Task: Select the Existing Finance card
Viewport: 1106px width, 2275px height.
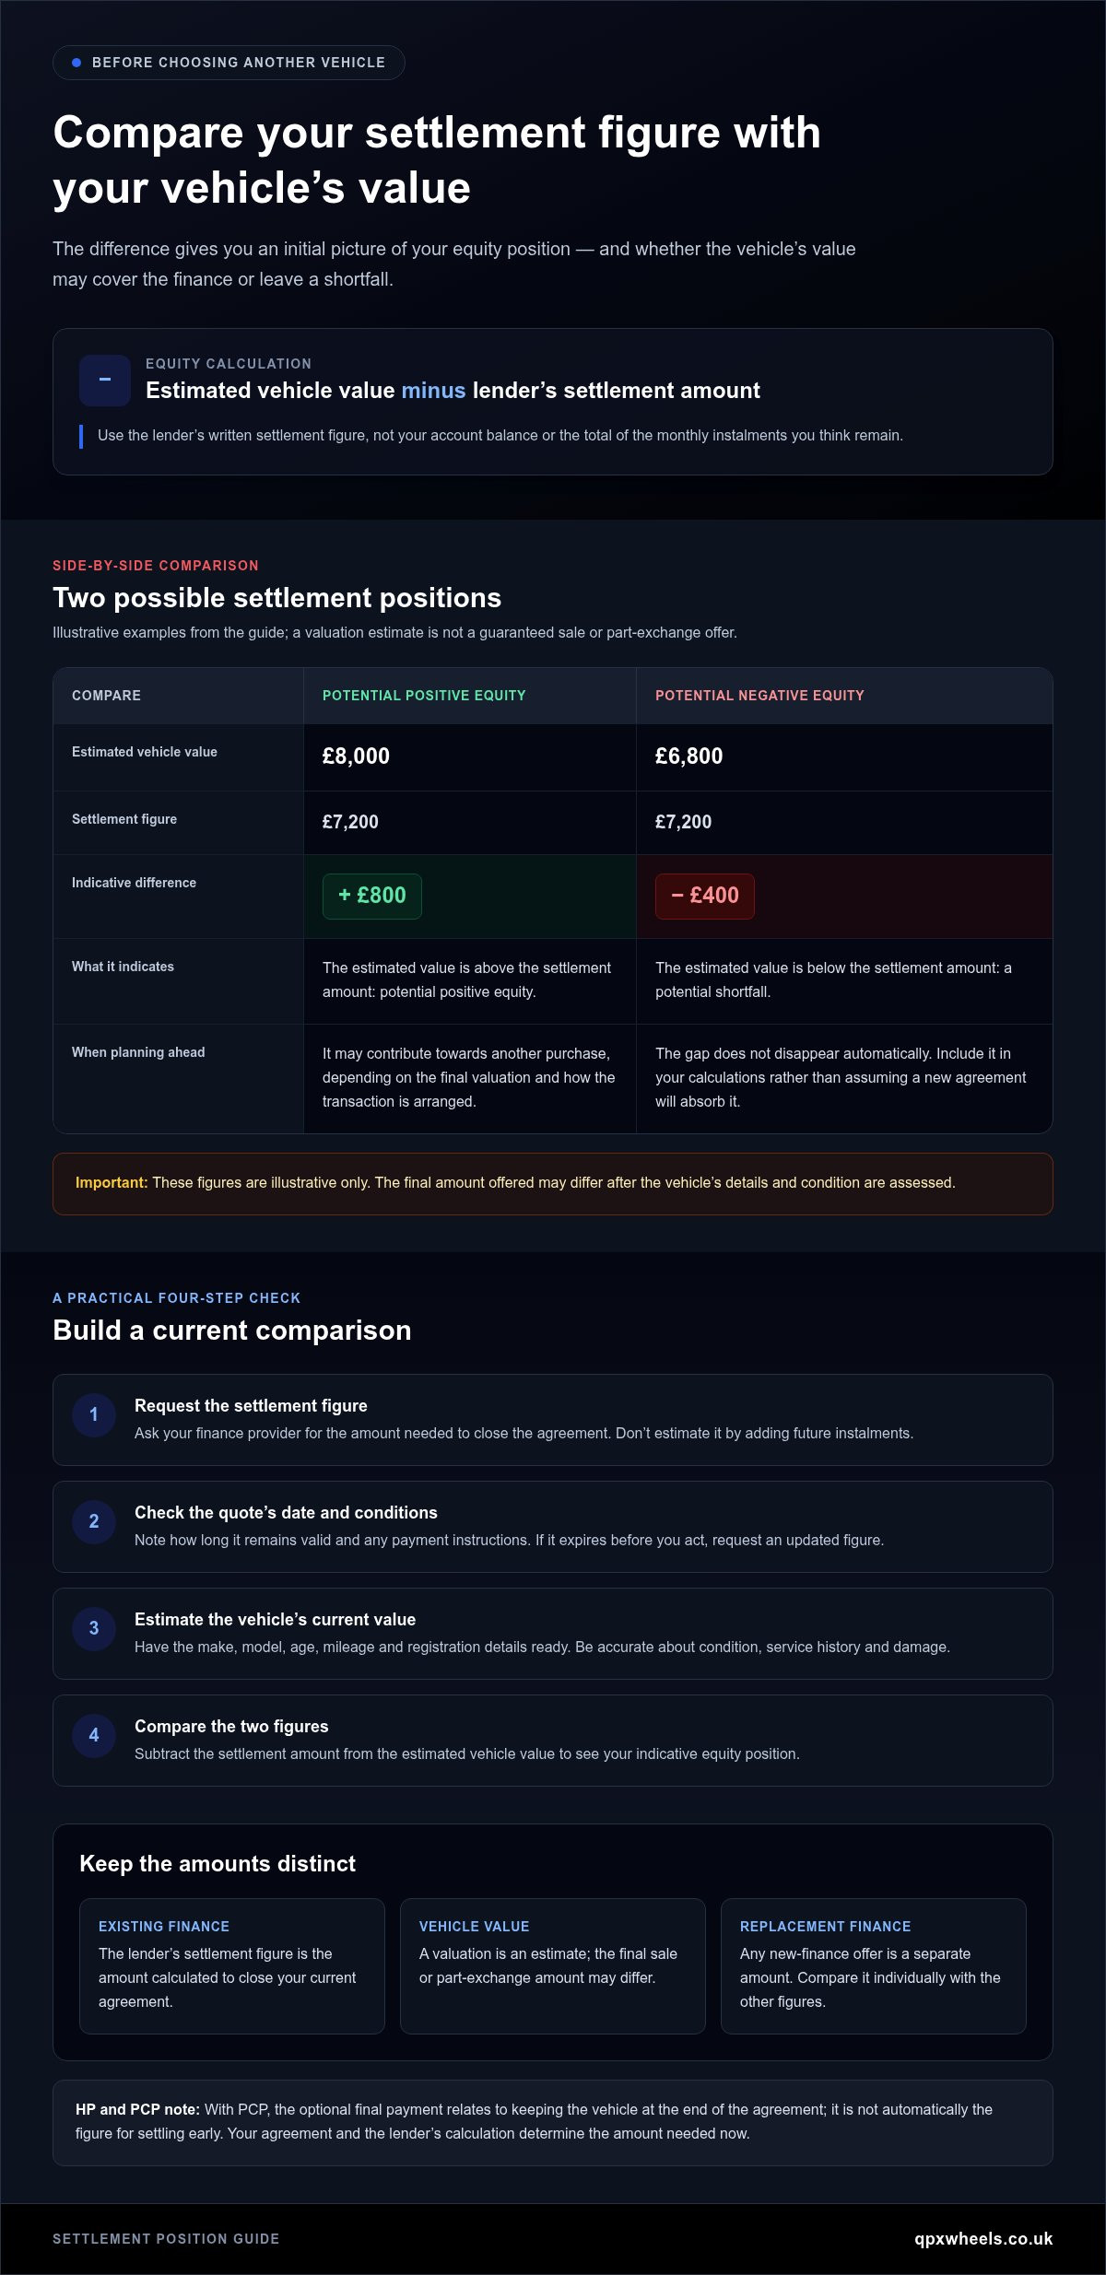Action: (232, 1965)
